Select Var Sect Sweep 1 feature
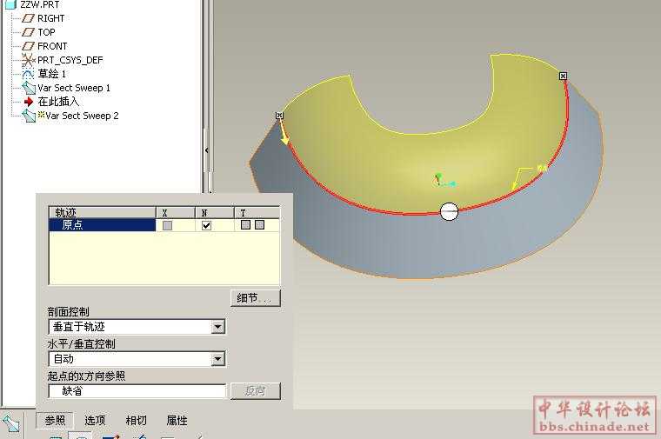661x439 pixels. pos(66,88)
